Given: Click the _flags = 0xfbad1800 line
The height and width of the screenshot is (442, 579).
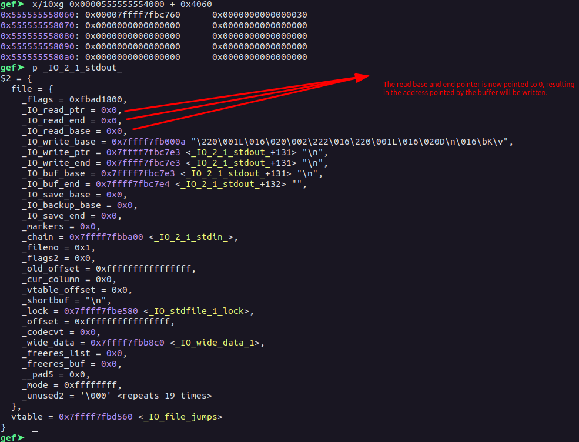Looking at the screenshot, I should click(x=74, y=100).
